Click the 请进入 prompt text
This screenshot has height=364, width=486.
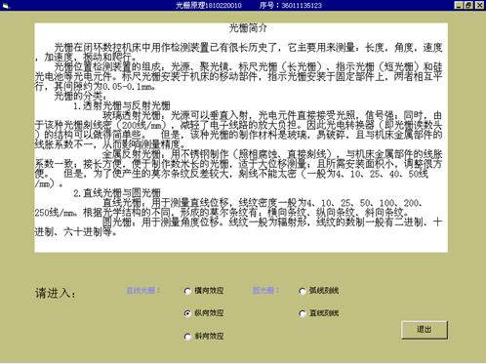click(56, 293)
